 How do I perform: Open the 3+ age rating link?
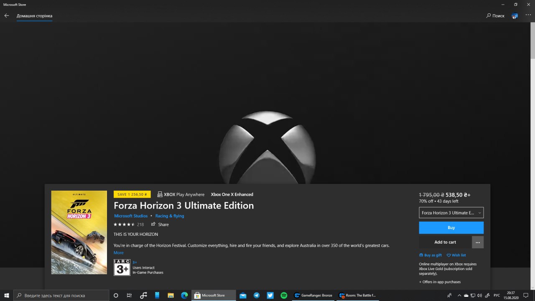[x=135, y=263]
